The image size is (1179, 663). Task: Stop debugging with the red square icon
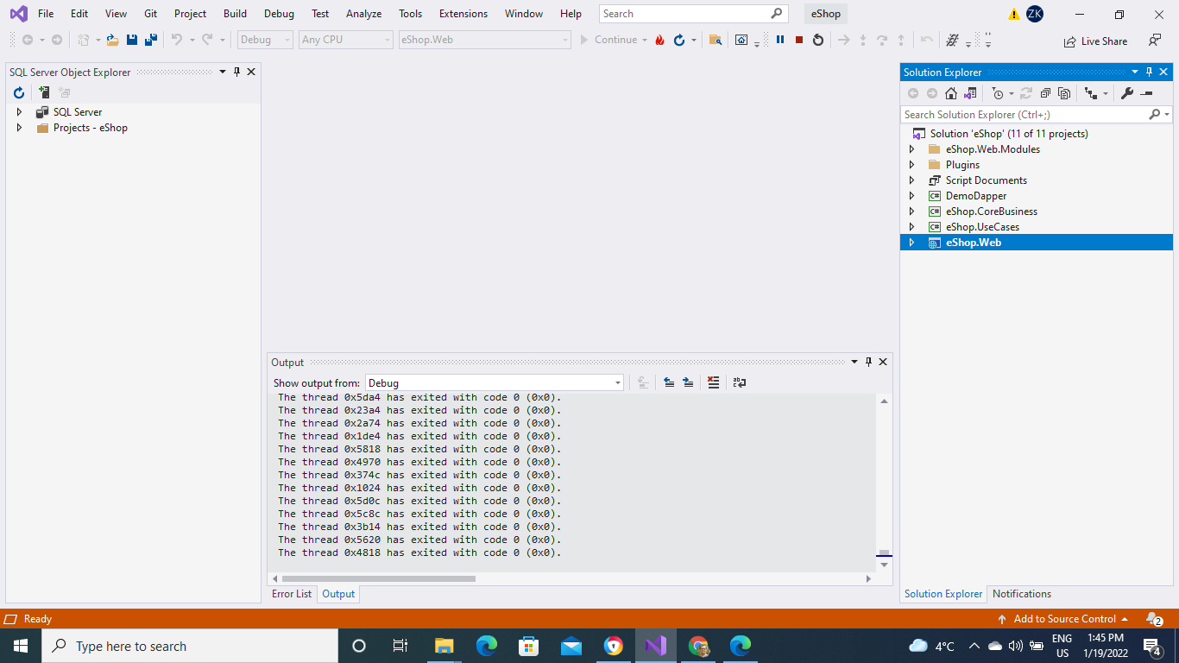(x=799, y=39)
